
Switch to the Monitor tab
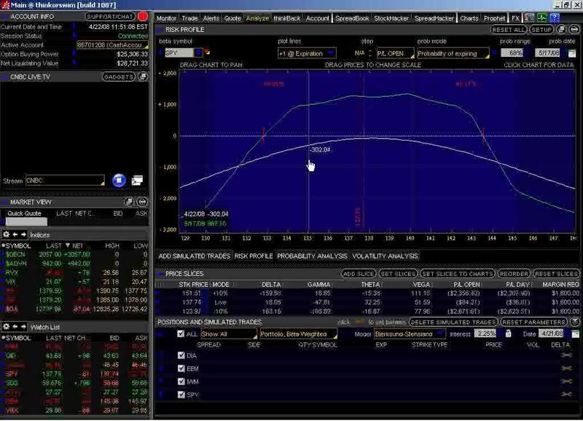(x=166, y=17)
